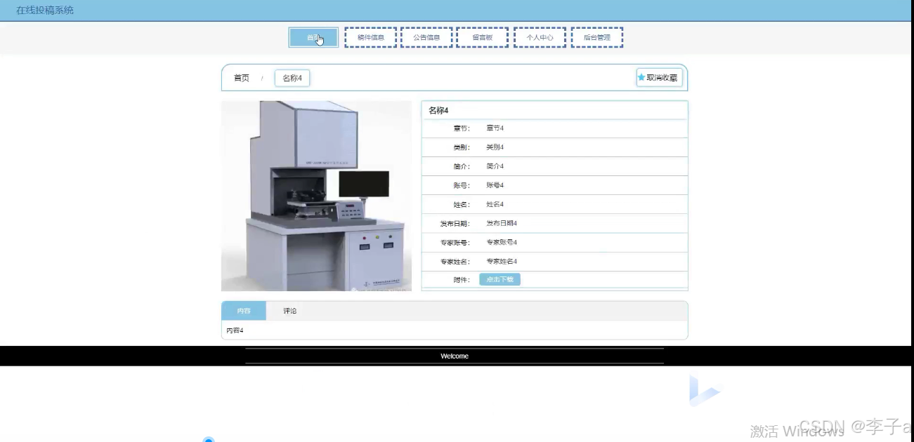Click the small blue circle icon at page bottom

pos(208,440)
